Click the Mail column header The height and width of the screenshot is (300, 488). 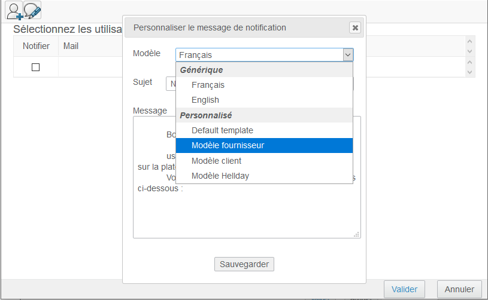[71, 45]
